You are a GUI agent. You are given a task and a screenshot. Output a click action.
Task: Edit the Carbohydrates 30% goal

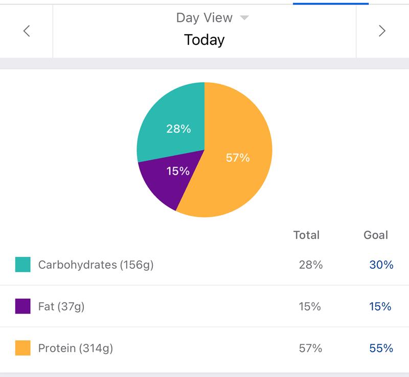381,265
